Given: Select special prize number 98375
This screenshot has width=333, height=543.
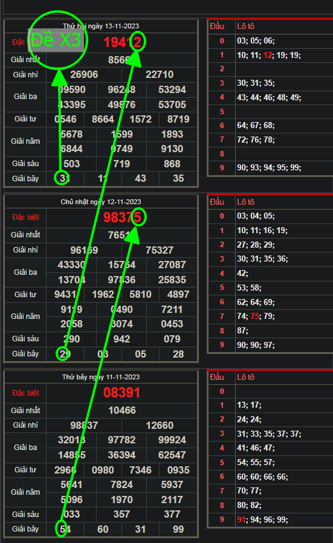Looking at the screenshot, I should click(122, 217).
